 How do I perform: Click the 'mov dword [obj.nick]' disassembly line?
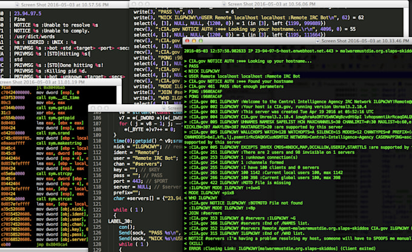point(61,209)
